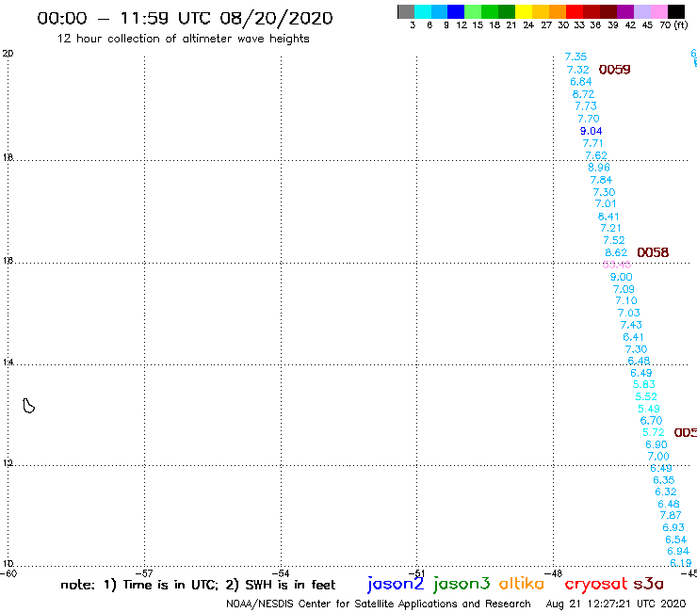Select the 6.93 wave height value
Screen dimensions: 697x612
click(673, 527)
